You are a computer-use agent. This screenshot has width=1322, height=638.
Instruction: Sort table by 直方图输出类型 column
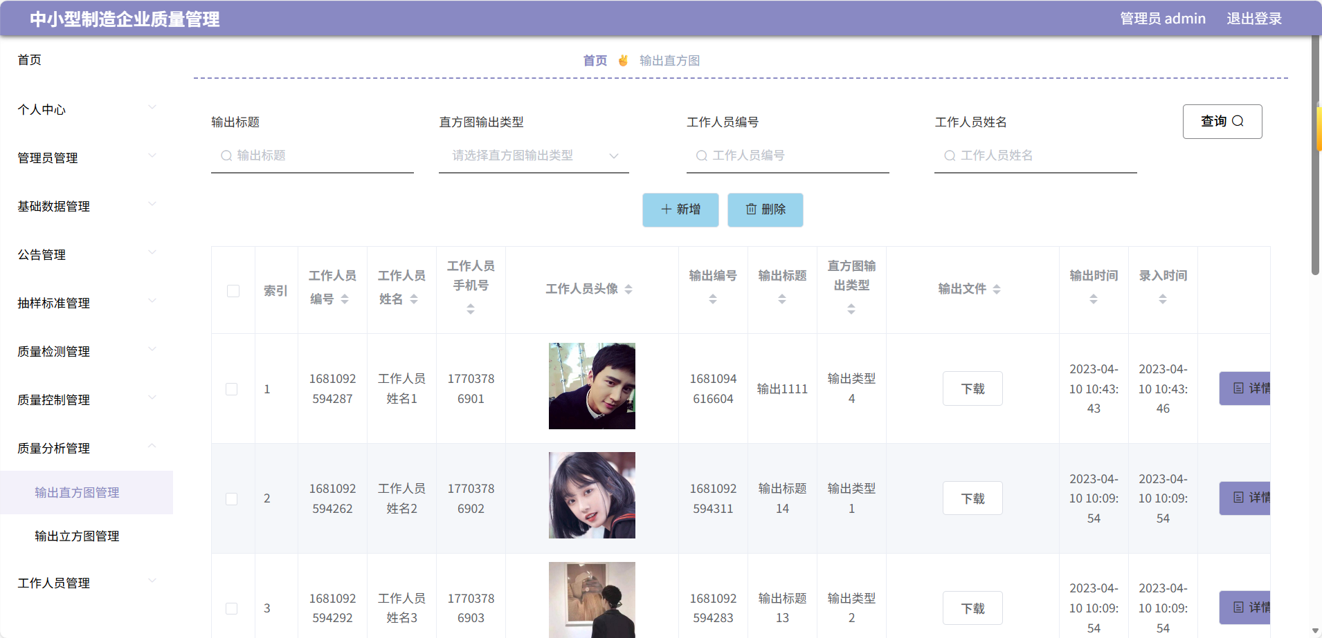851,309
